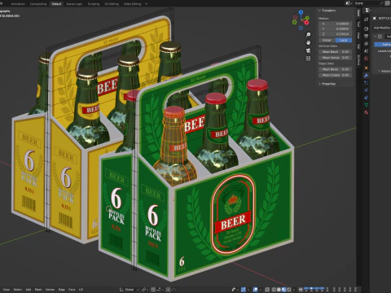Open the Modifiers wrench tab icon
Screen dimensions: 391x293
coord(367,75)
